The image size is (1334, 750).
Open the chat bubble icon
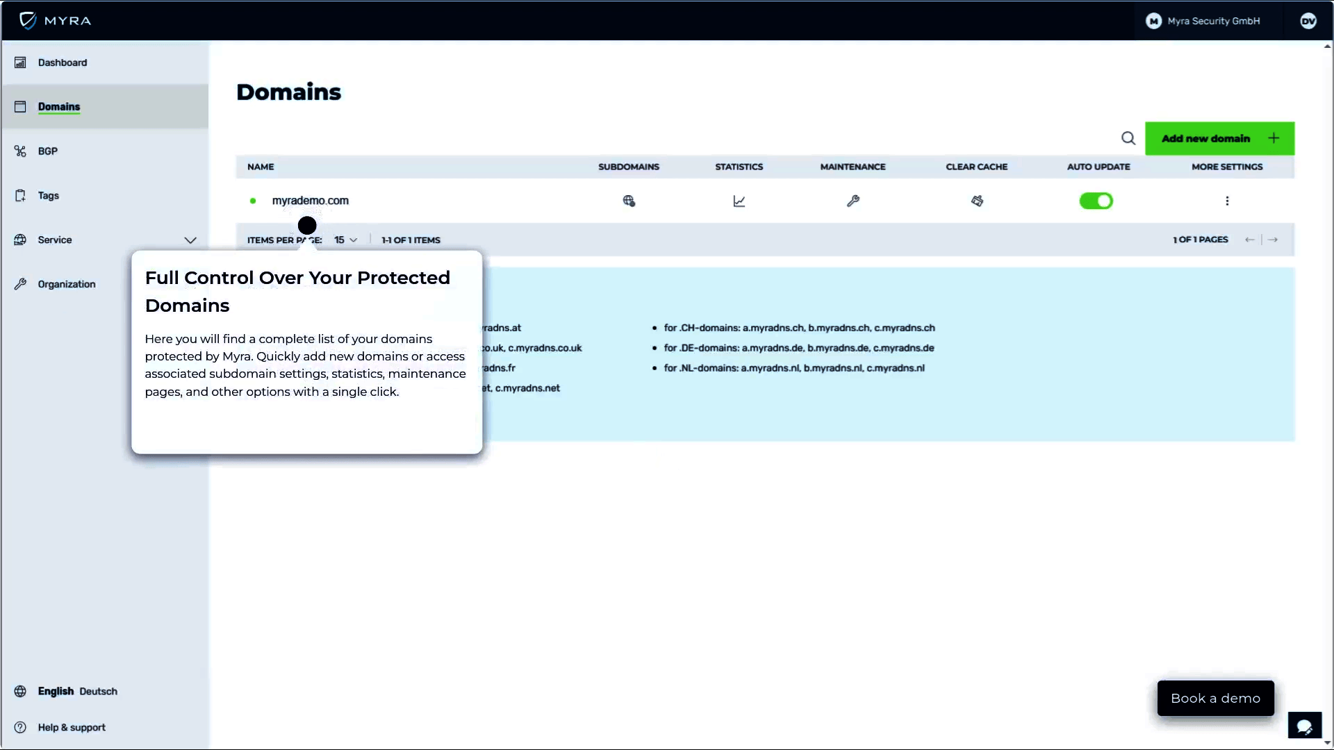pos(1304,726)
